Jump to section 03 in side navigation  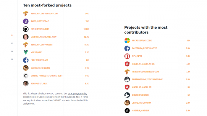click(x=12, y=51)
